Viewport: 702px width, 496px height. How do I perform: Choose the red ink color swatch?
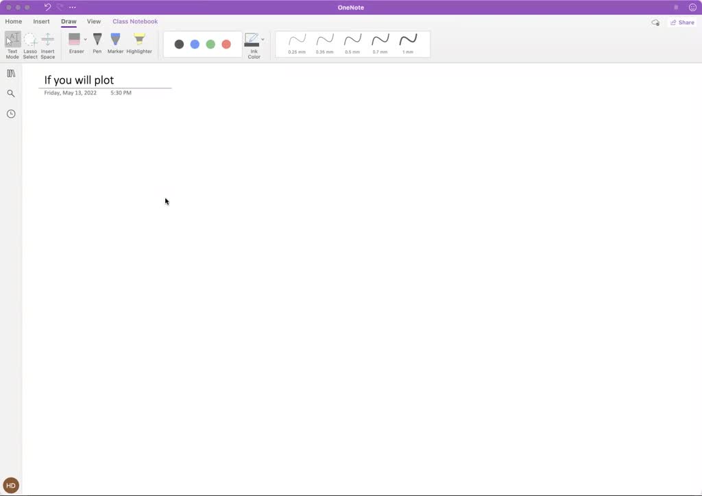tap(226, 45)
